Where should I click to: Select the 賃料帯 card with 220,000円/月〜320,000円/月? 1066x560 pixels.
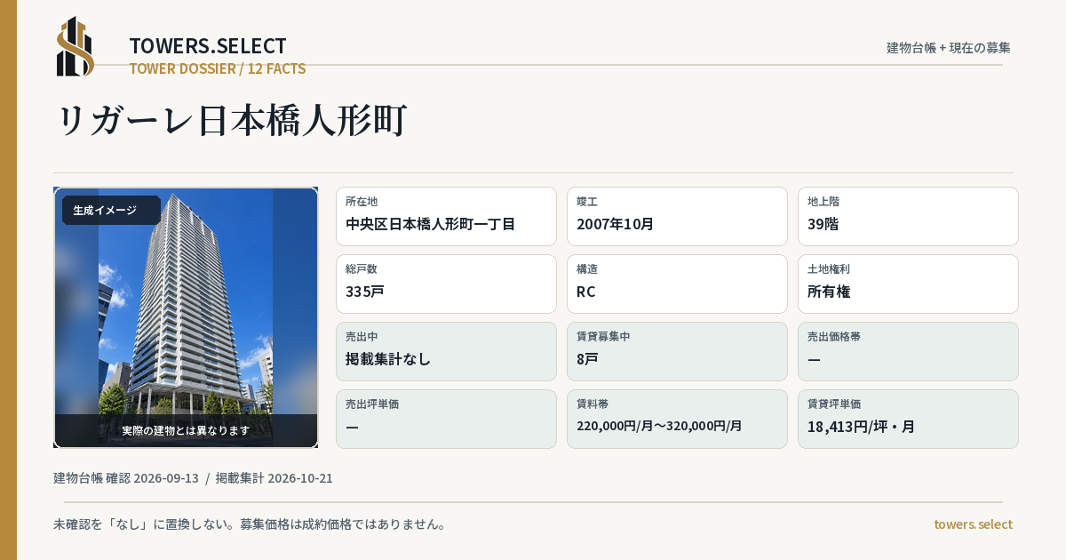coord(677,419)
